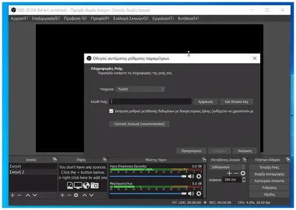This screenshot has height=210, width=296.
Task: Remove selected source with minus icon
Action: [x=69, y=195]
